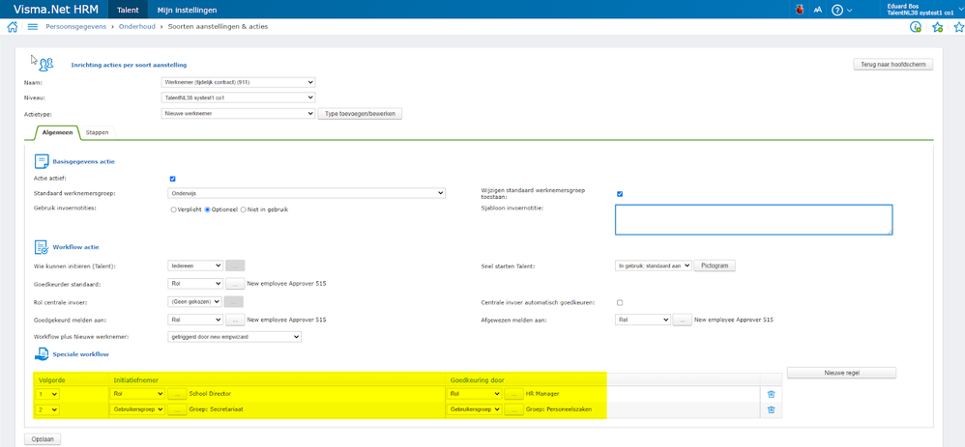Viewport: 965px width, 447px height.
Task: Expand the help menu chevron
Action: [850, 11]
